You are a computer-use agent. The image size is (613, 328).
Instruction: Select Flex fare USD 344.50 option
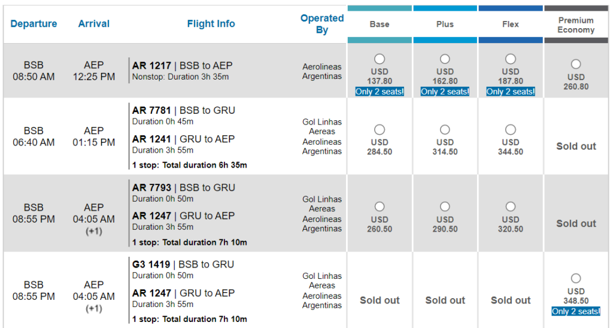point(510,129)
